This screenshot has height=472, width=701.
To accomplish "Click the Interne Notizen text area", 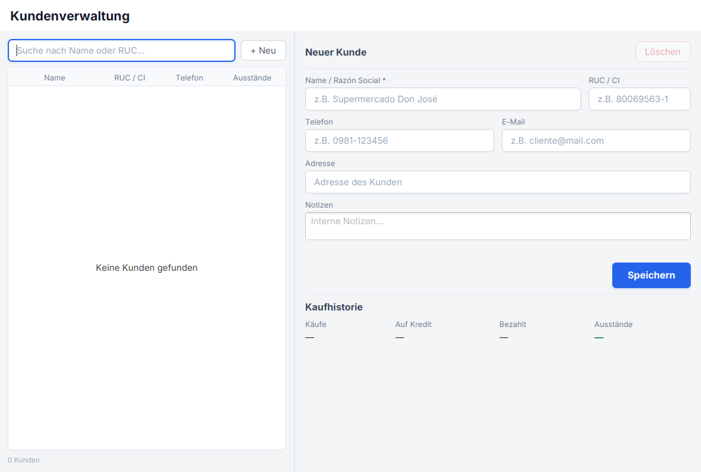I will (497, 226).
